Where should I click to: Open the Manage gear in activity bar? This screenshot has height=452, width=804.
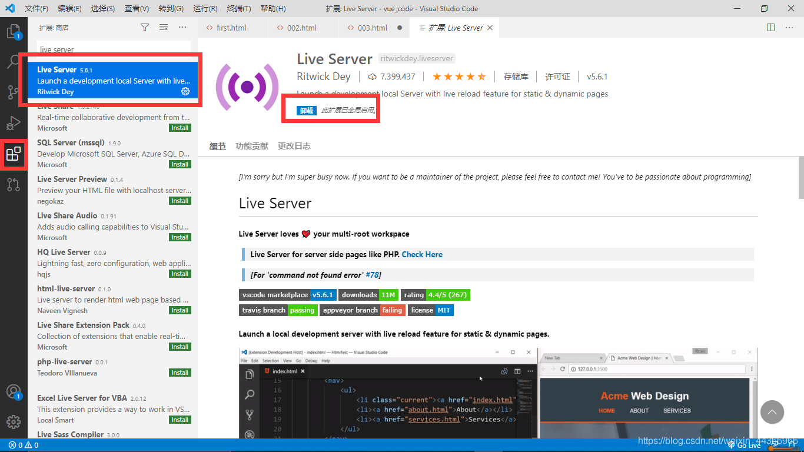click(14, 422)
